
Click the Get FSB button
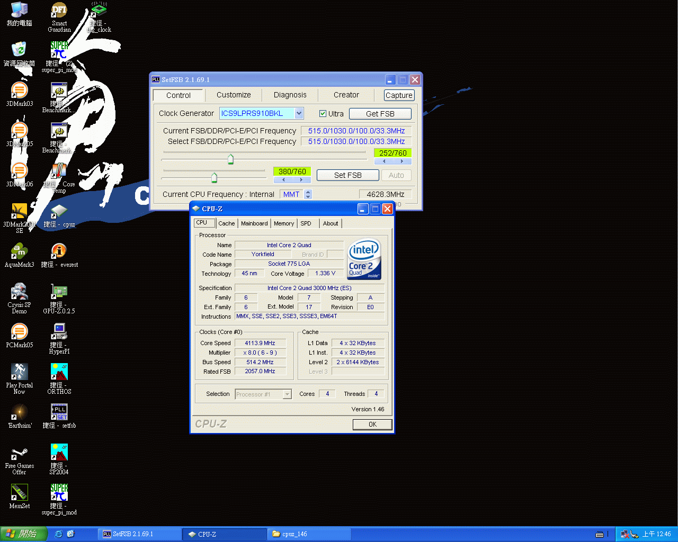(380, 114)
